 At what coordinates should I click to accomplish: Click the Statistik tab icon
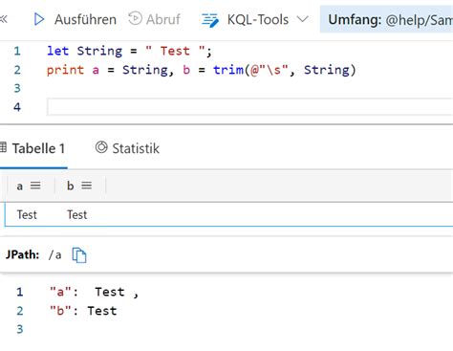coord(101,147)
